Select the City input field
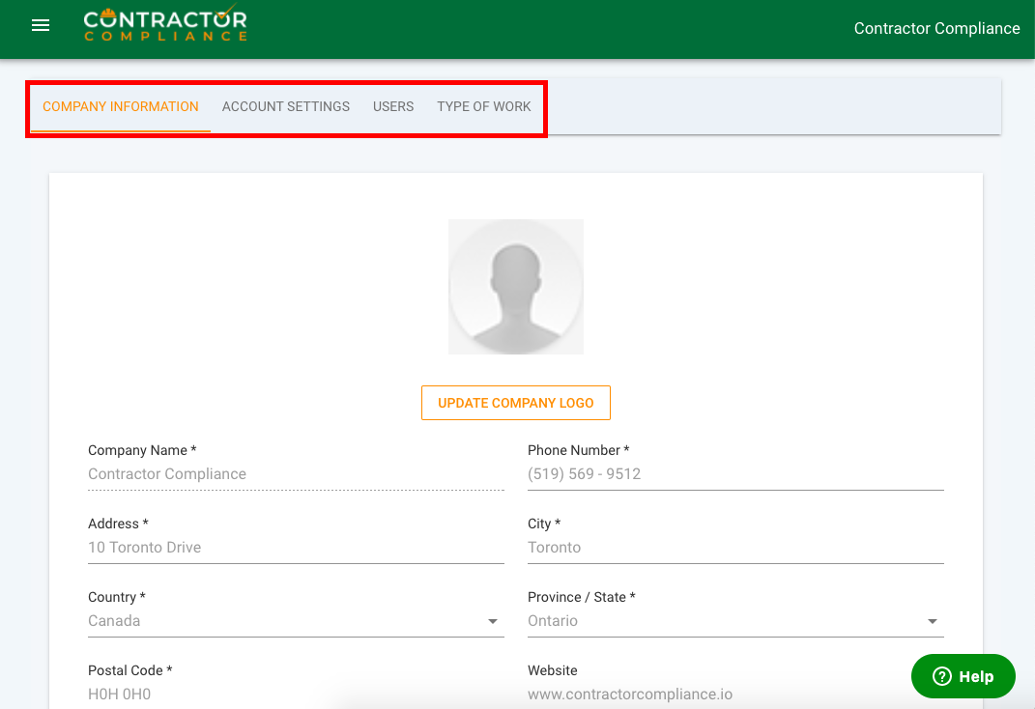 coord(734,548)
